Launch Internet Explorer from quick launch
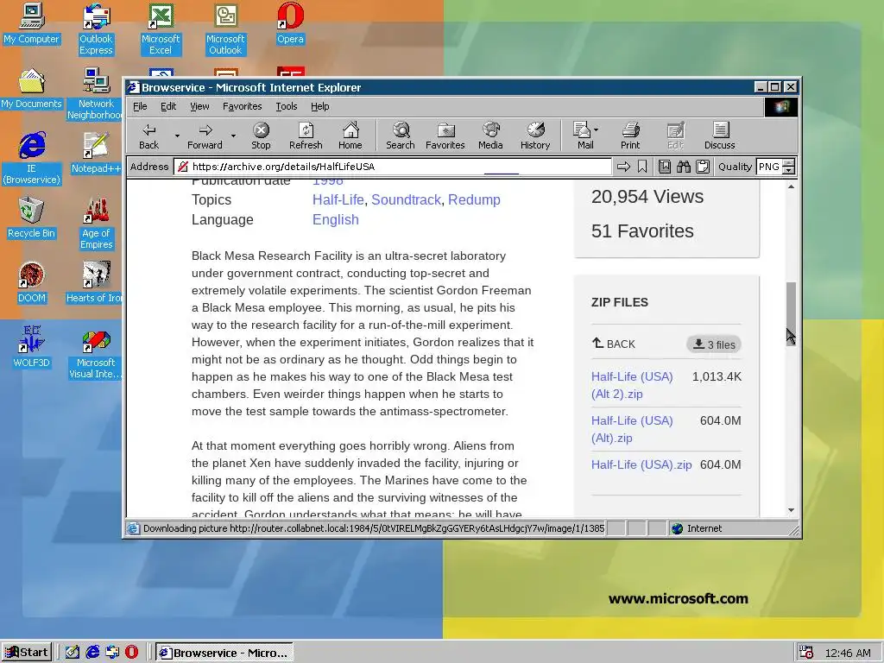The height and width of the screenshot is (663, 884). coord(92,653)
